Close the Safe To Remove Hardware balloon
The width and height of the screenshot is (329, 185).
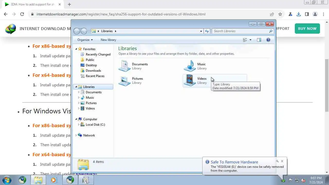click(x=282, y=161)
